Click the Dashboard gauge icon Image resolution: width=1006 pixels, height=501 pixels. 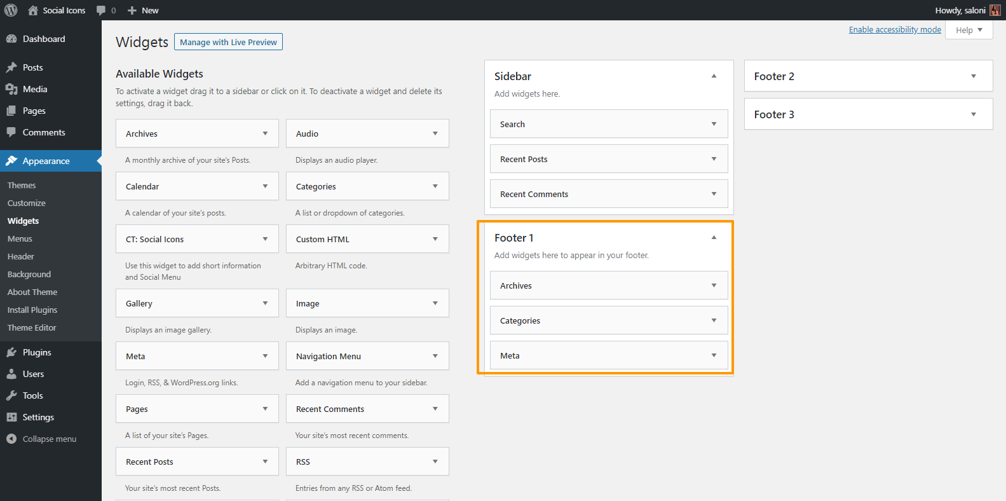point(11,39)
